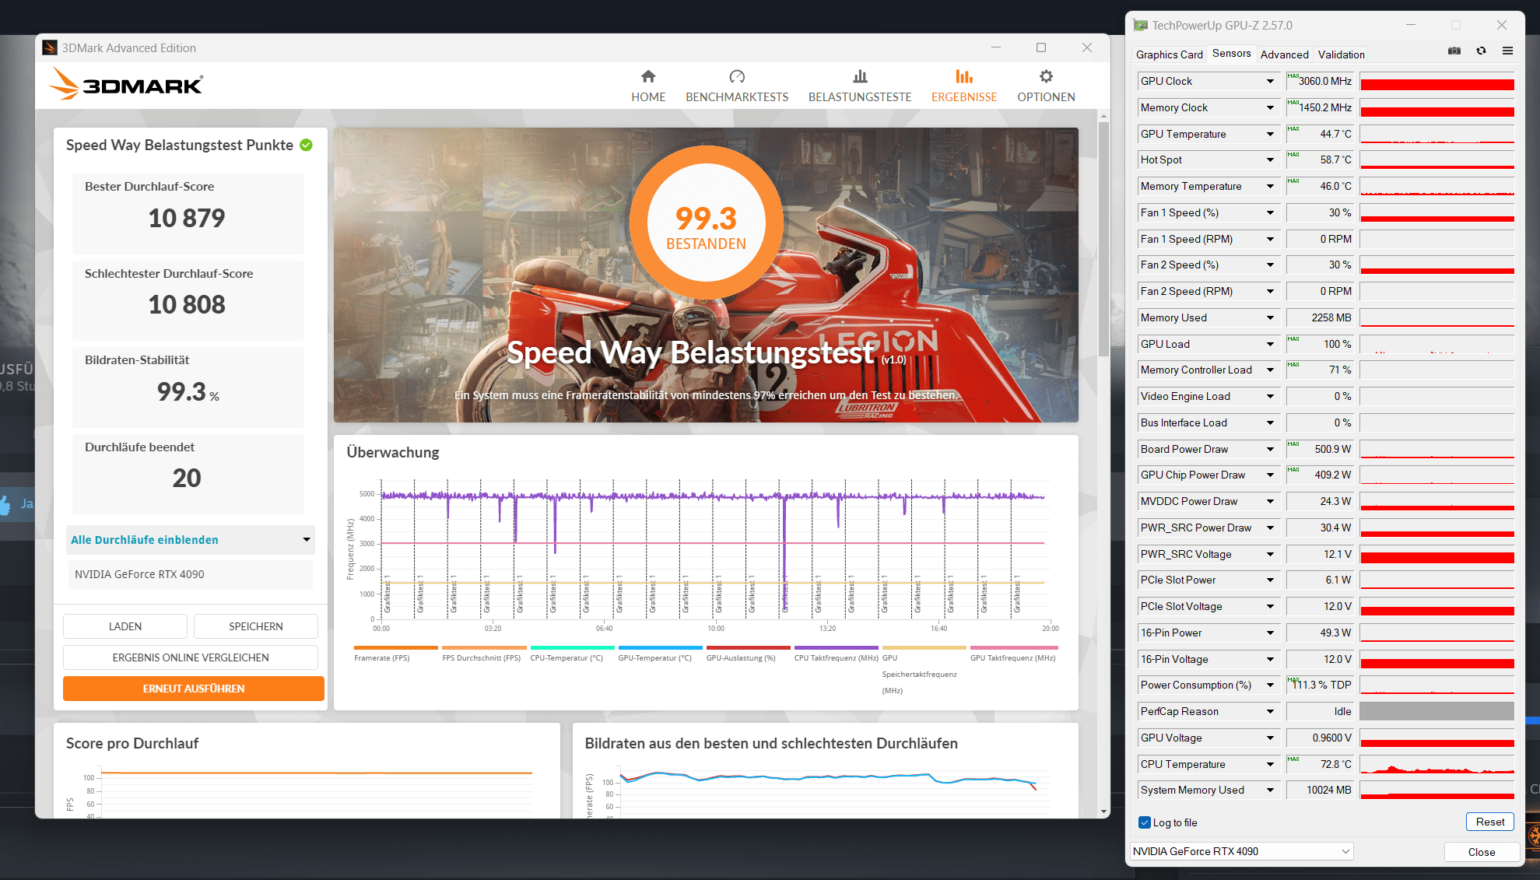Click the Speed Way hero thumbnail image
Viewport: 1540px width, 880px height.
(x=706, y=275)
